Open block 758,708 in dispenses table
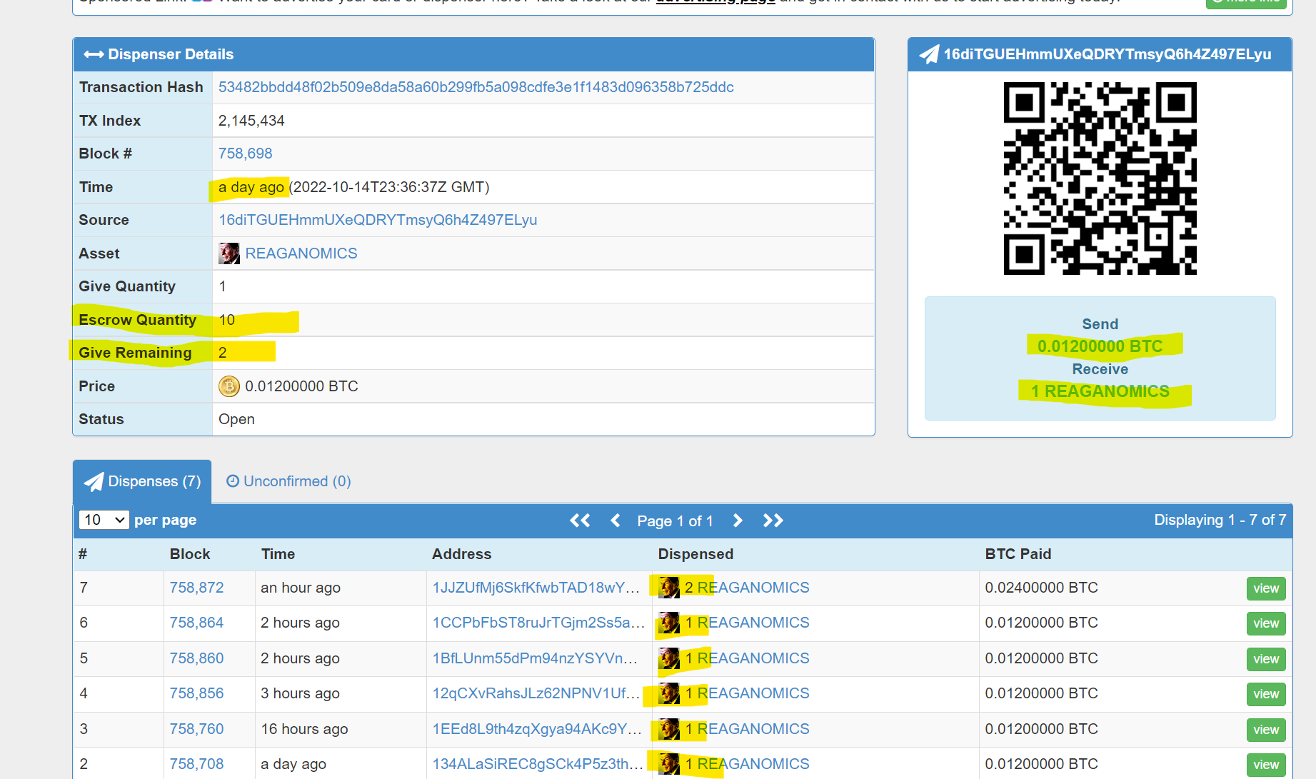Image resolution: width=1316 pixels, height=779 pixels. point(196,764)
